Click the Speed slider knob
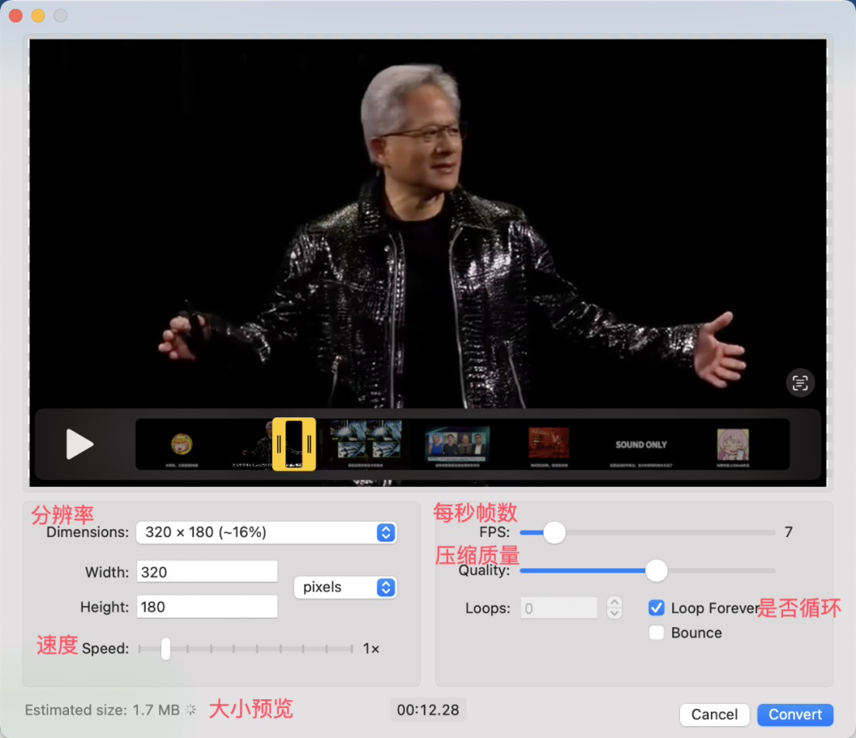Viewport: 856px width, 738px height. tap(166, 649)
